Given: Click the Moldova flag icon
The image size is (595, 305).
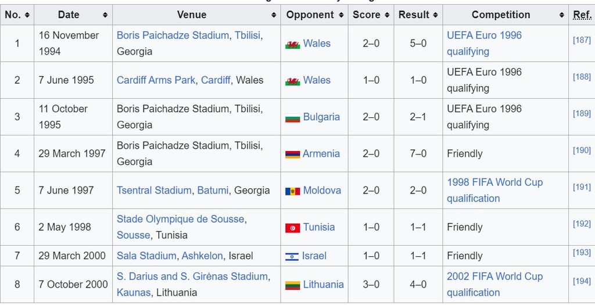Looking at the screenshot, I should tap(293, 191).
